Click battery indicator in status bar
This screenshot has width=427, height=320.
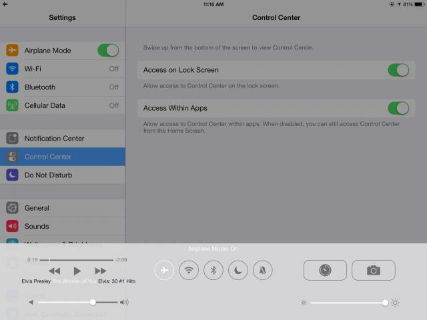click(x=420, y=5)
